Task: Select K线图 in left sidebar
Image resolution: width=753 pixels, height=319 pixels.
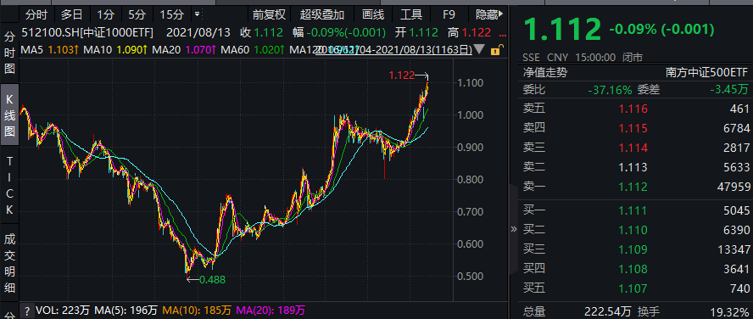Action: tap(9, 115)
